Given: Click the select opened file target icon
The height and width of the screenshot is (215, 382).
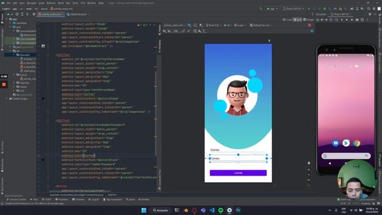Looking at the screenshot, I should click(x=17, y=14).
